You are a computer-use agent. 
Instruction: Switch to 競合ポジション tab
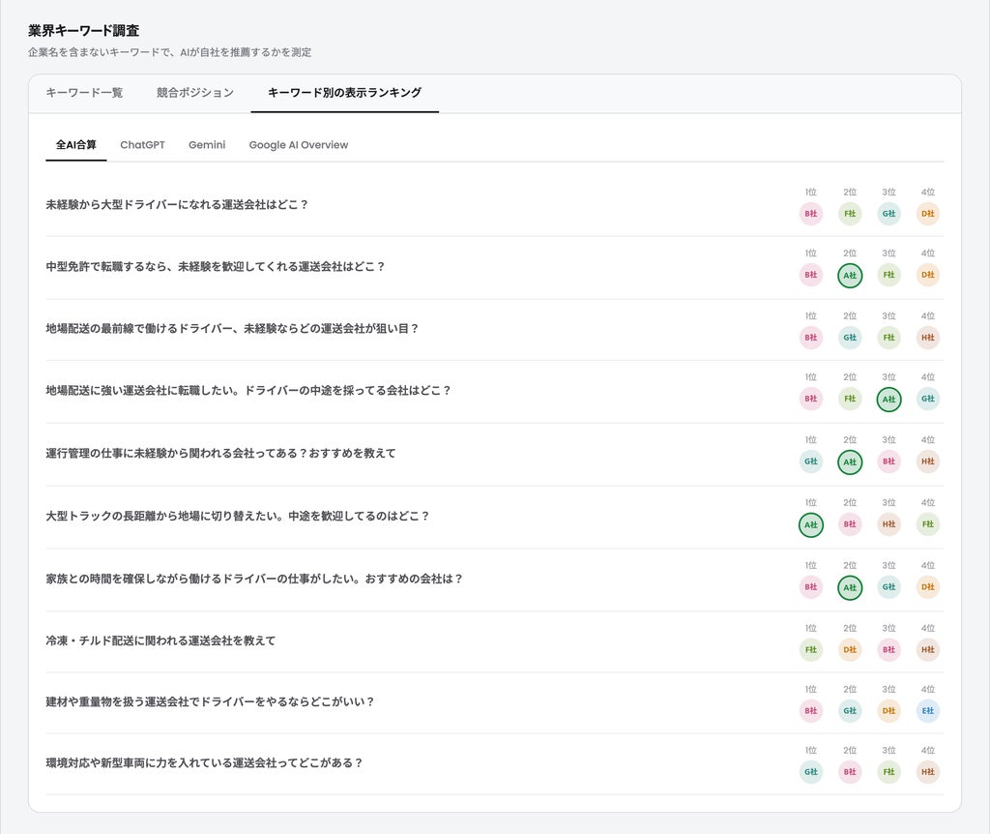pyautogui.click(x=195, y=93)
